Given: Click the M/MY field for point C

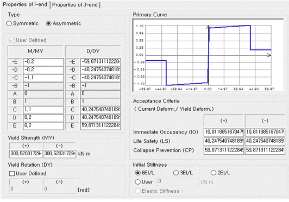Looking at the screenshot, I should click(x=43, y=110).
